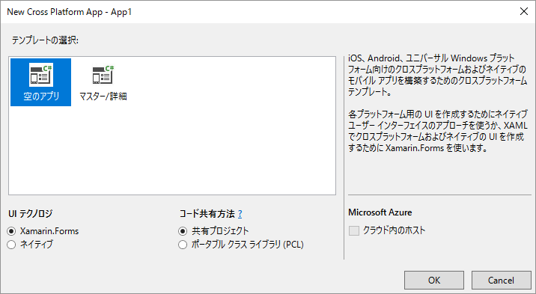Choose the ネイティブ radio option

12,245
